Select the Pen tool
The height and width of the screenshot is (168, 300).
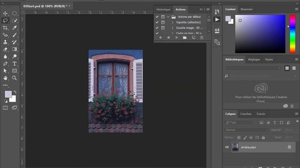coord(5,63)
